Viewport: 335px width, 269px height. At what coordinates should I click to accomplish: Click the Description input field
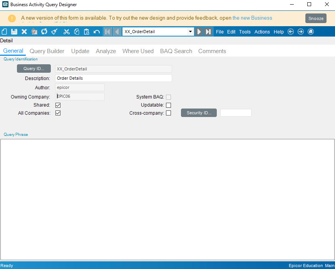(114, 78)
